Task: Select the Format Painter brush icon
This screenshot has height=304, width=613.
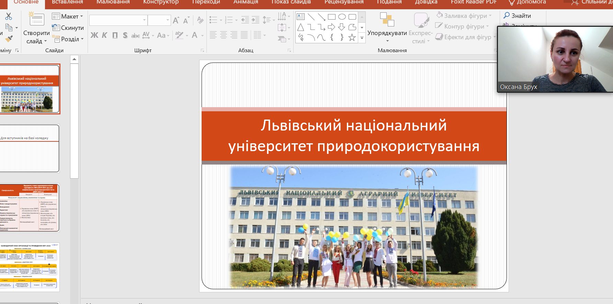Action: pos(9,39)
